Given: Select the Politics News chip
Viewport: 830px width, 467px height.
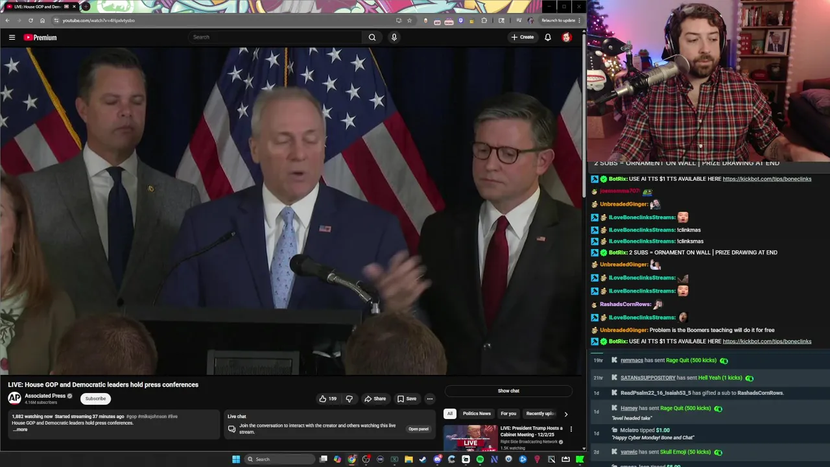Looking at the screenshot, I should [477, 413].
